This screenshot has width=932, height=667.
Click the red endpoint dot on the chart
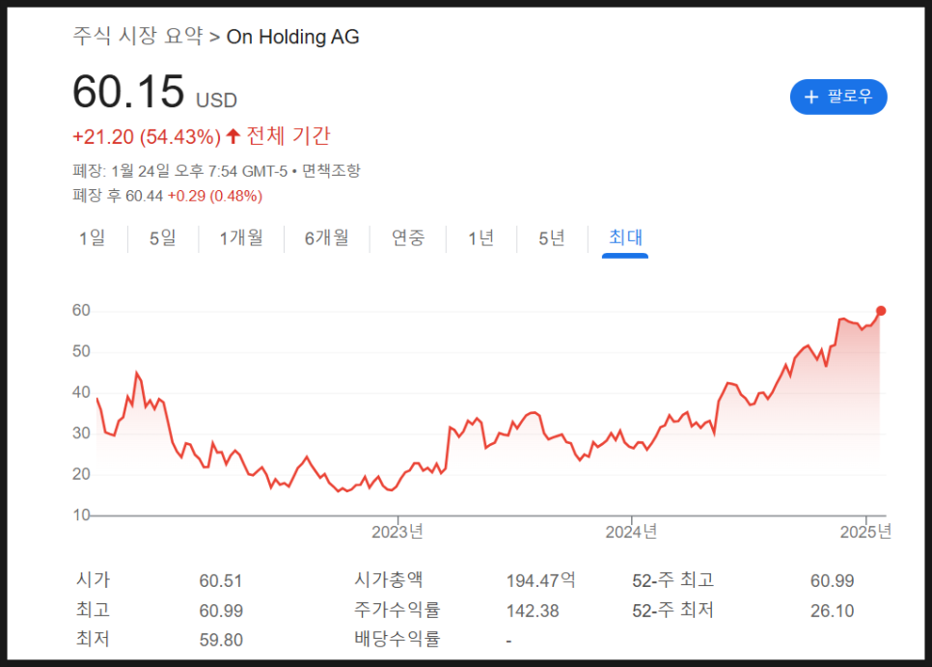coord(881,311)
